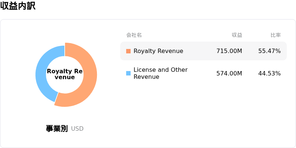Viewport: 296px width, 148px height.
Task: Click the 事業別 chart label
Action: tap(57, 128)
